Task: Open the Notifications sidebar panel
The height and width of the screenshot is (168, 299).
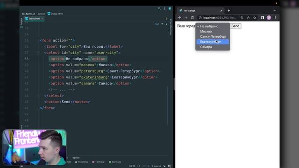Action: pyautogui.click(x=171, y=27)
